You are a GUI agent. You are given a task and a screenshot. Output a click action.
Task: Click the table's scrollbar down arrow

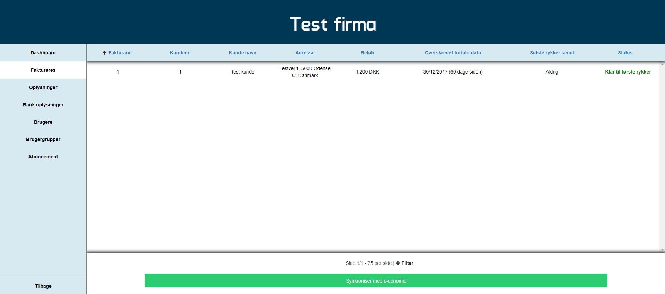662,250
